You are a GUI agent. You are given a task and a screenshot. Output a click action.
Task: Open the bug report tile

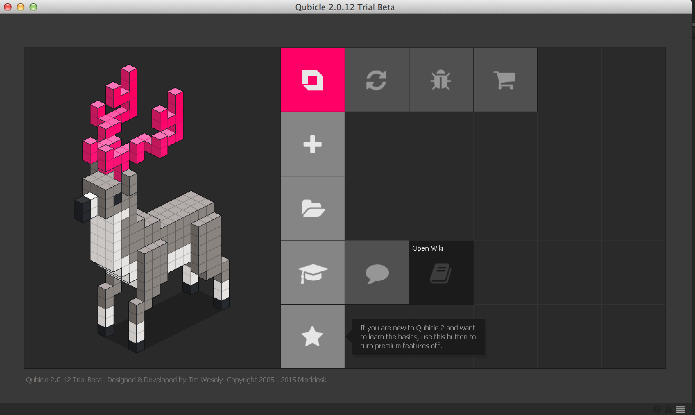point(441,80)
